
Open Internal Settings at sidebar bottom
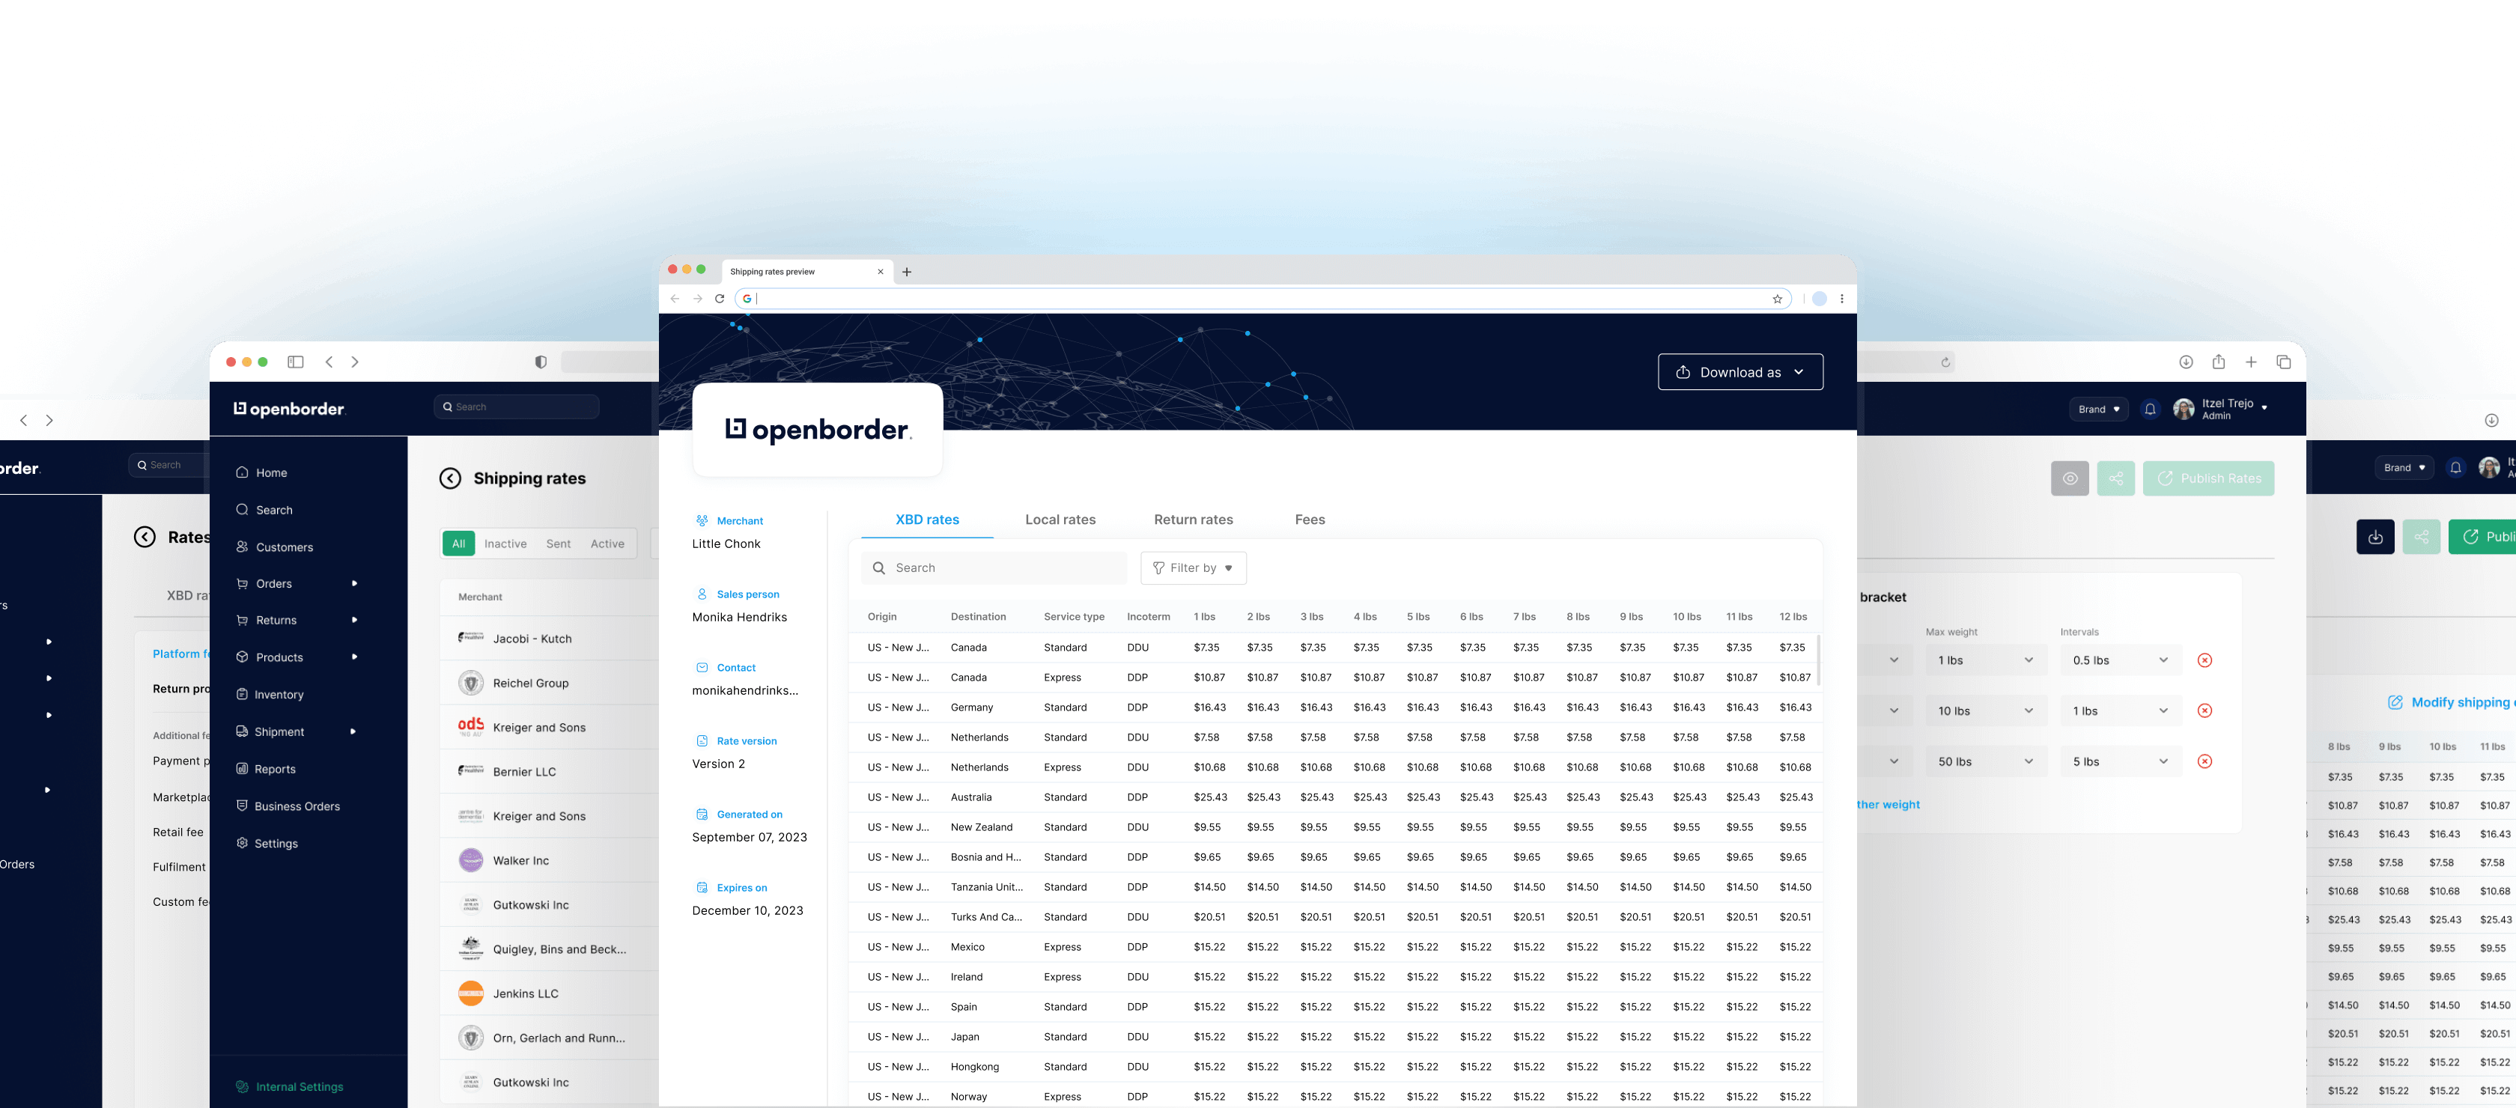tap(289, 1086)
